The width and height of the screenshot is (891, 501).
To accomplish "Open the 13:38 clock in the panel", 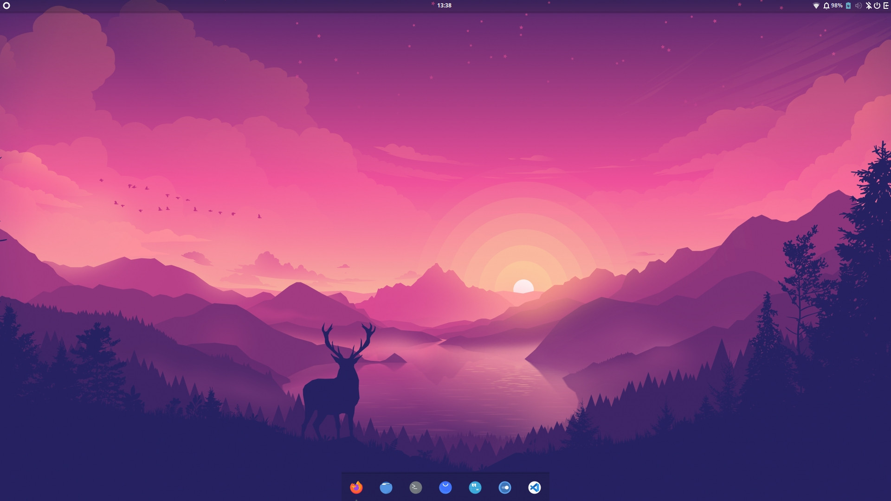I will point(444,6).
